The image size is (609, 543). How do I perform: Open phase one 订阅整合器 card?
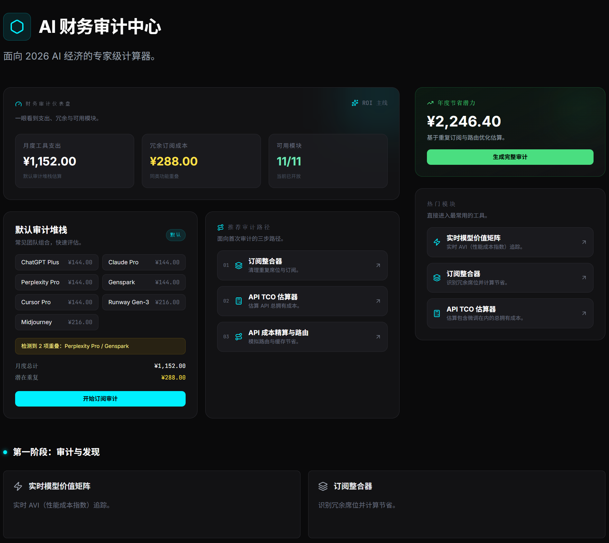coord(457,504)
